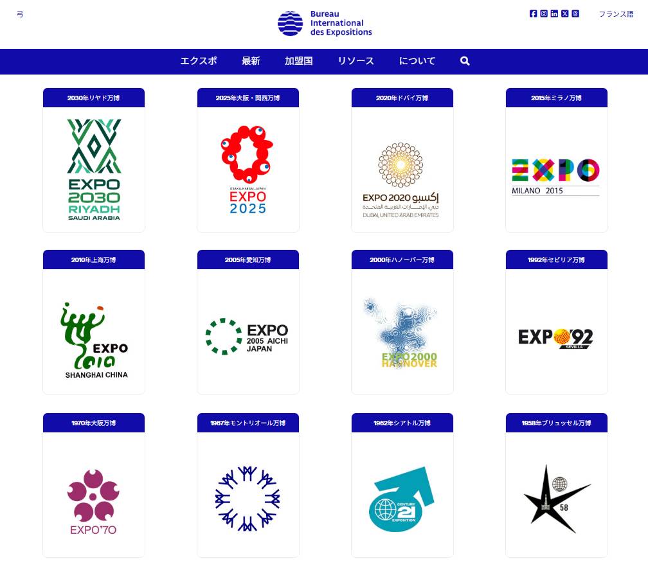Open the Instagram social icon
The image size is (648, 566).
[x=544, y=13]
